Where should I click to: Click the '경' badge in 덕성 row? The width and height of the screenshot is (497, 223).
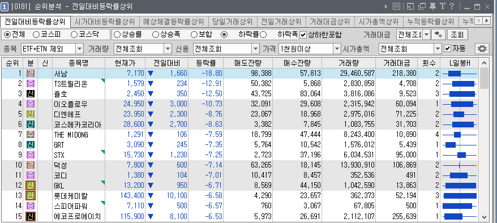31,165
